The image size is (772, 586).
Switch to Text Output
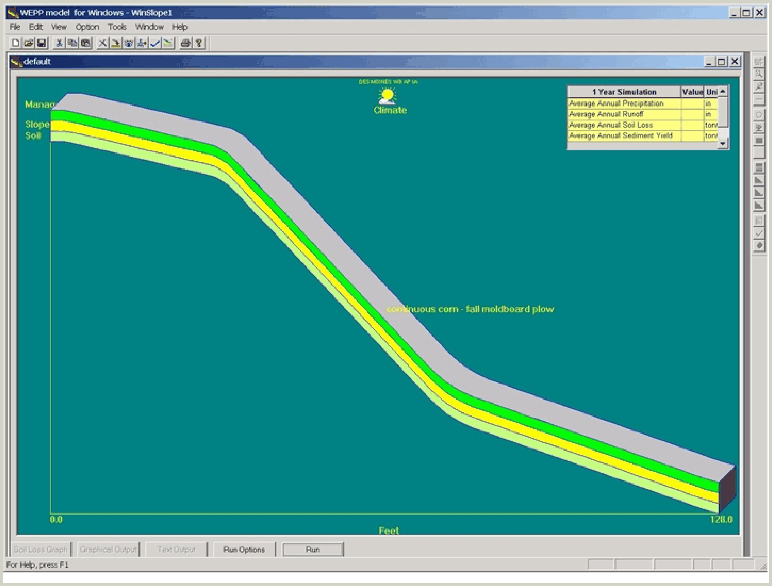176,549
